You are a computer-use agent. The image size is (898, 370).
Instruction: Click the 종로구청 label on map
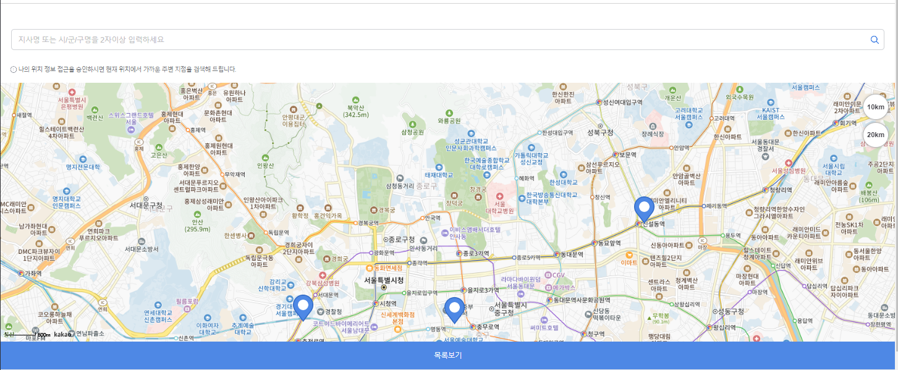(x=402, y=239)
